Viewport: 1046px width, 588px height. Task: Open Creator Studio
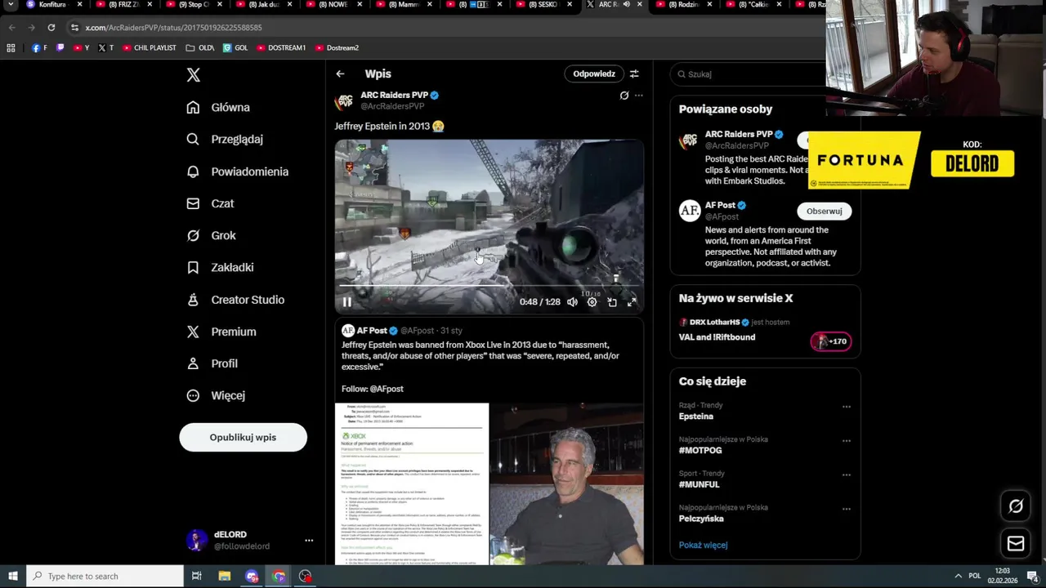point(236,300)
